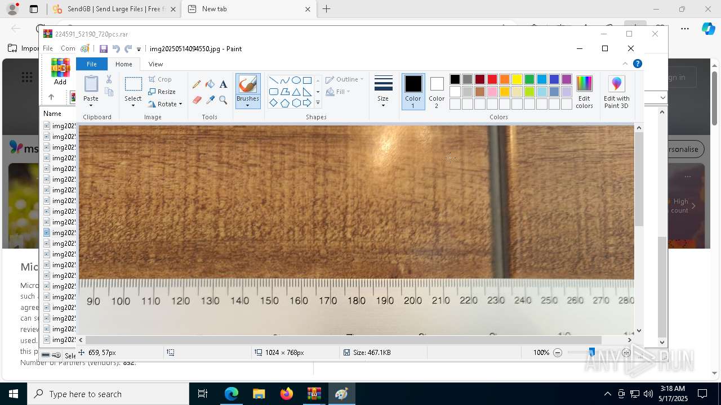This screenshot has height=405, width=721.
Task: Open the Paste dropdown arrow
Action: click(x=91, y=105)
